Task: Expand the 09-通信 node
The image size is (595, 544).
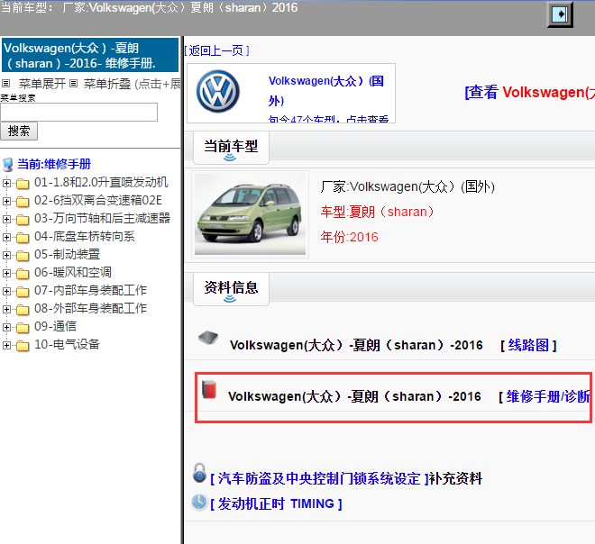Action: (6, 327)
